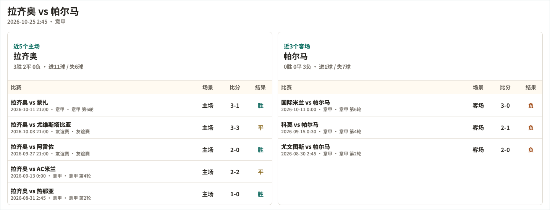Click 客场 in the 国际米兰 row

pos(478,105)
